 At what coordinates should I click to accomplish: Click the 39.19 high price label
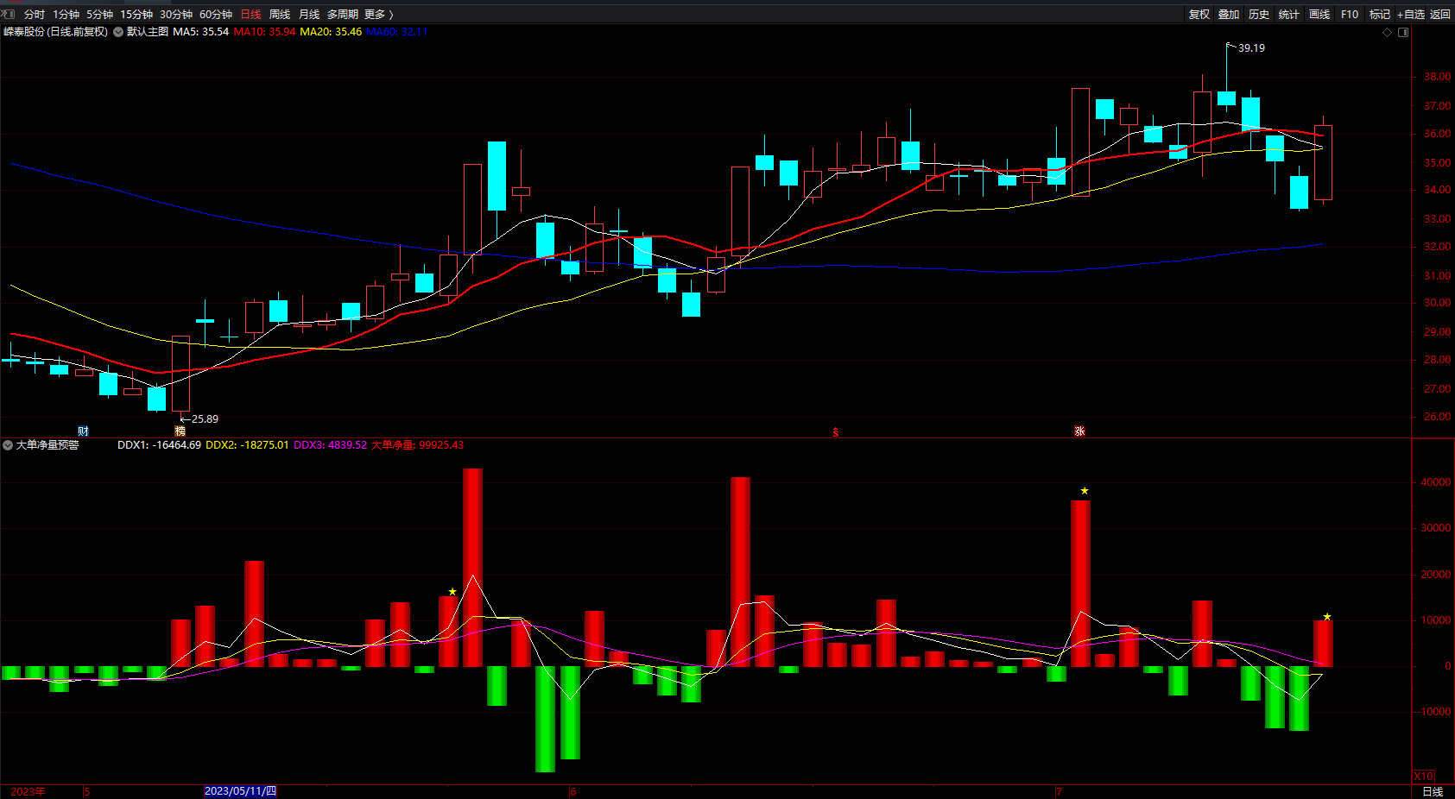[1251, 48]
